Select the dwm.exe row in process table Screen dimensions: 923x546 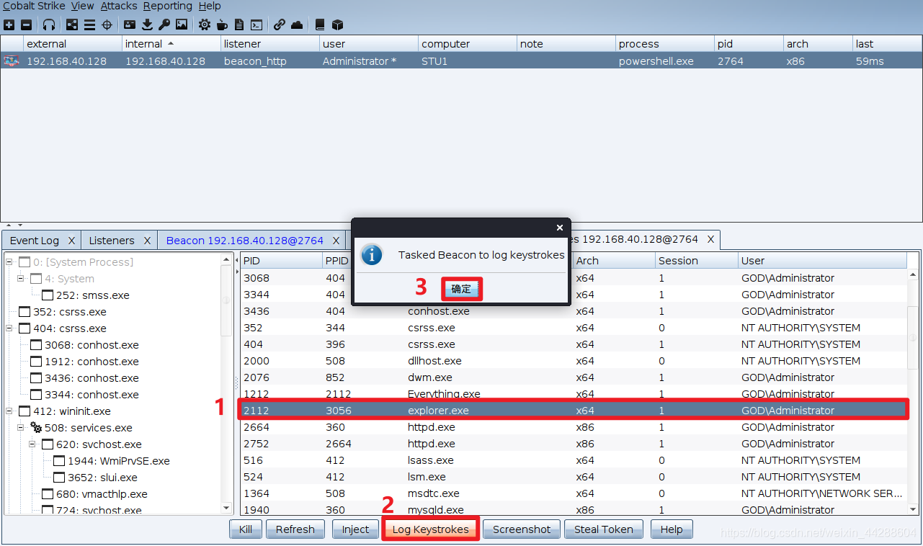click(x=574, y=377)
